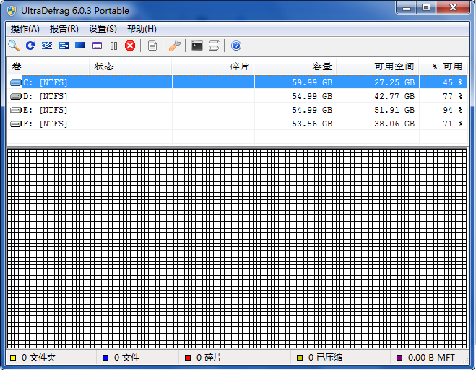Screen dimensions: 476x370
Task: Sort by the 卷 column header
Action: (48, 66)
